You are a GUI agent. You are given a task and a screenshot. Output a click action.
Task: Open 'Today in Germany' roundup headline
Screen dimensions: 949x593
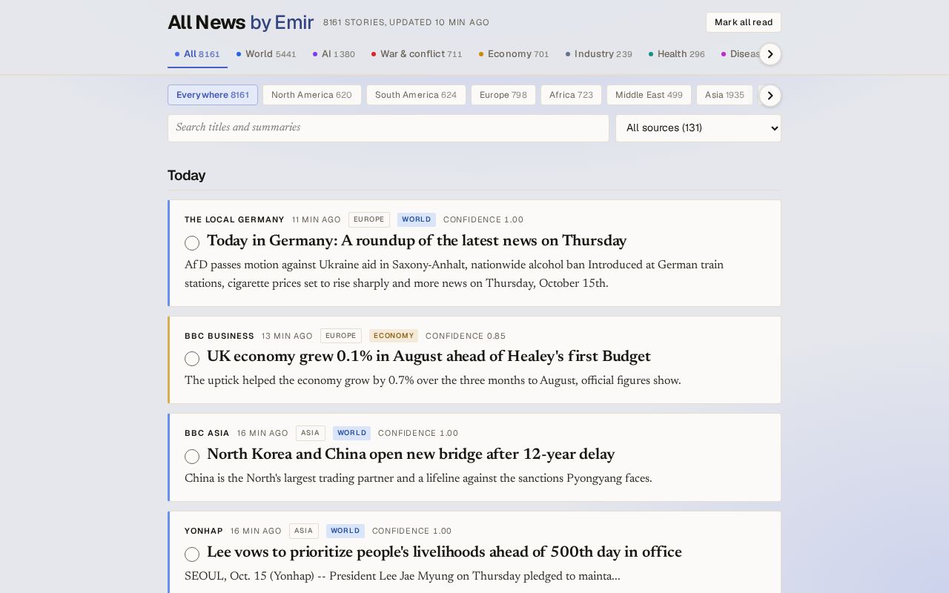(x=417, y=242)
